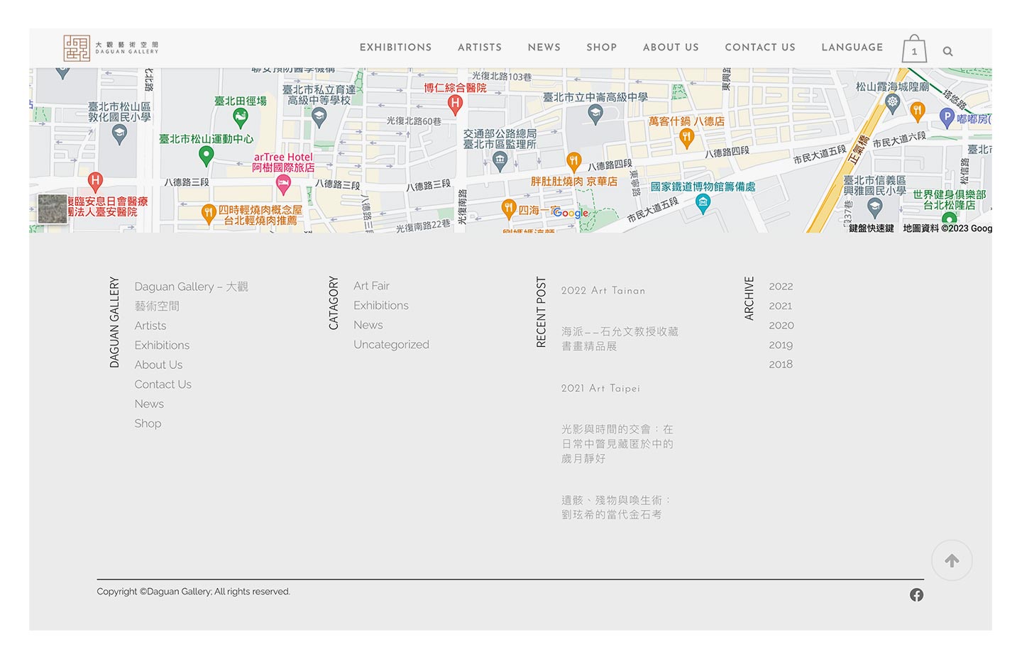Open the 2022 Art Tainan post
Viewport: 1022px width, 659px height.
(603, 290)
